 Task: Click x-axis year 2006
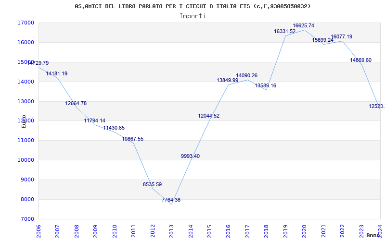tap(38, 231)
